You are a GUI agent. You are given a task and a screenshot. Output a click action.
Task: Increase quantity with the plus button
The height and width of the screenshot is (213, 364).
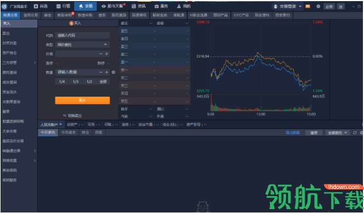coord(107,72)
